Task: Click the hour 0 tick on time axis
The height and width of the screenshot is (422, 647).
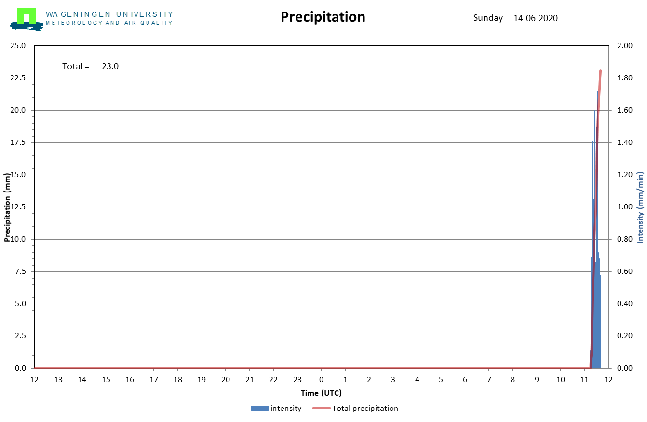Action: (x=321, y=380)
